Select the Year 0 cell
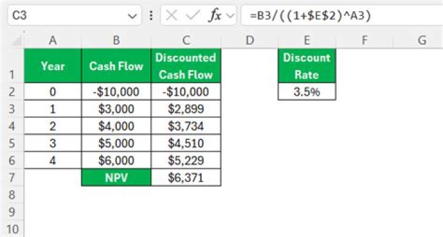This screenshot has width=443, height=237. pyautogui.click(x=53, y=91)
